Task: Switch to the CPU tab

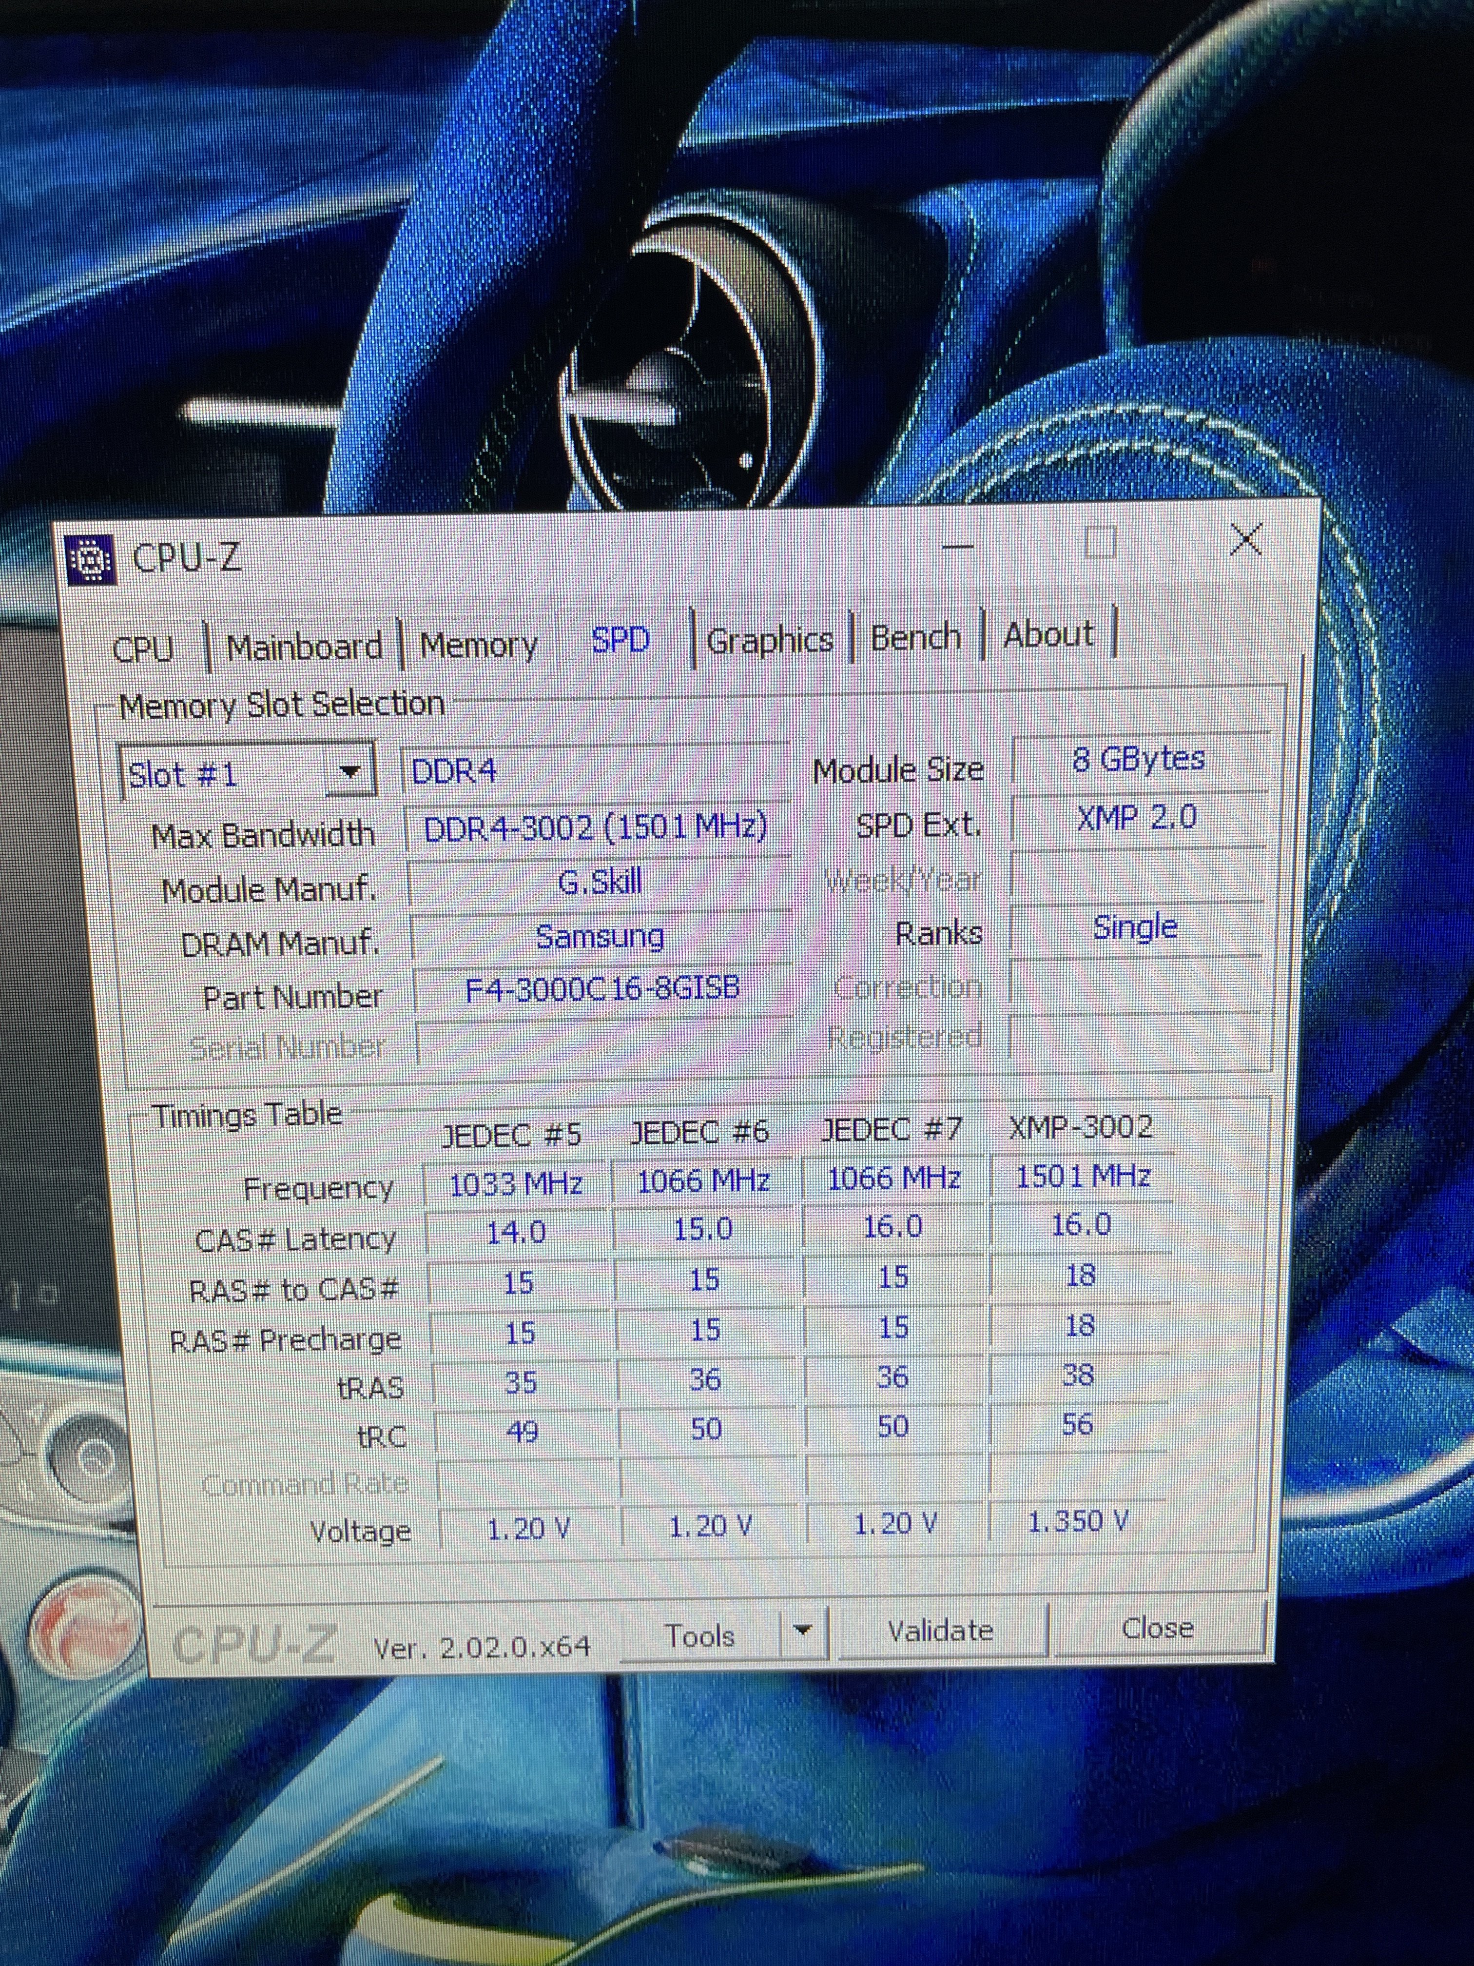Action: (x=143, y=649)
